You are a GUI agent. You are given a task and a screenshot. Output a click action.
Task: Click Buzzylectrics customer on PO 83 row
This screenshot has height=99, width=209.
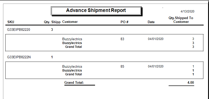point(72,39)
